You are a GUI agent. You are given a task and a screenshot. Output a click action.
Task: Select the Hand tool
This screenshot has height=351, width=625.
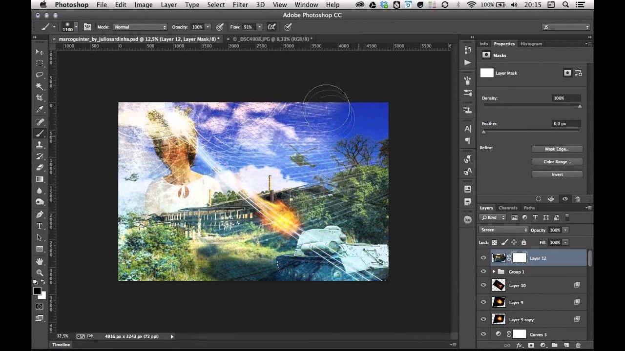coord(40,261)
